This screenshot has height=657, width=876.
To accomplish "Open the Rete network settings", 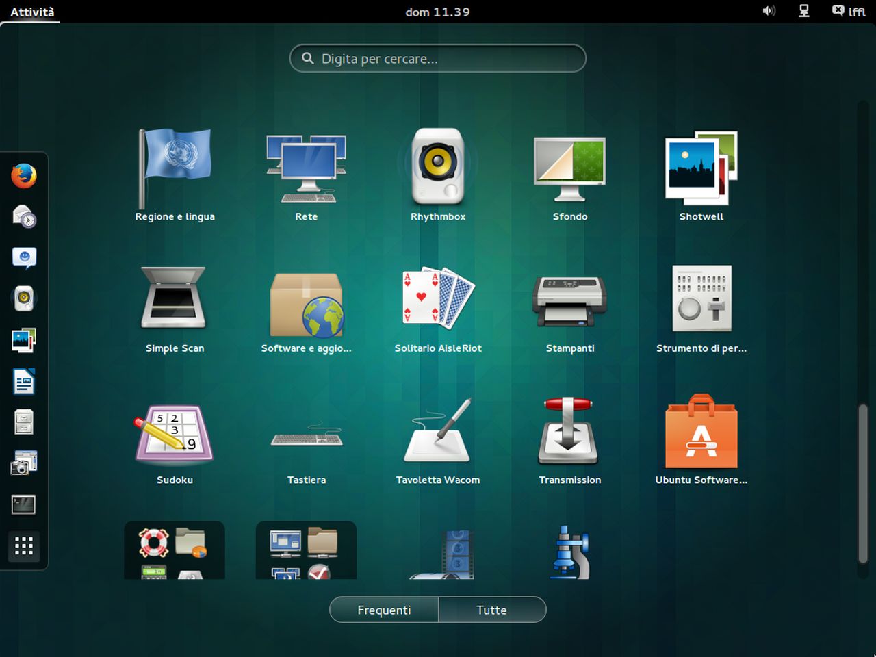I will click(x=306, y=175).
